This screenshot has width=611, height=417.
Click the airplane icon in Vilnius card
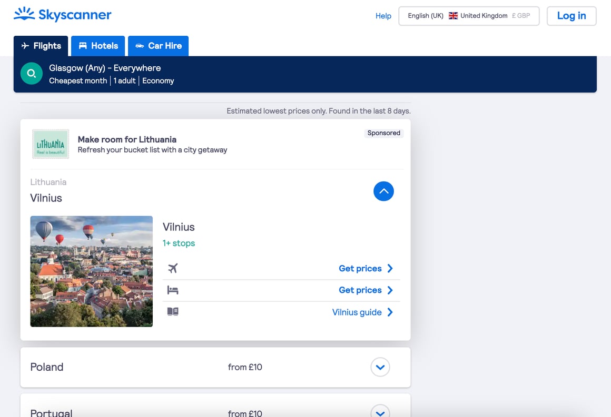click(x=173, y=268)
